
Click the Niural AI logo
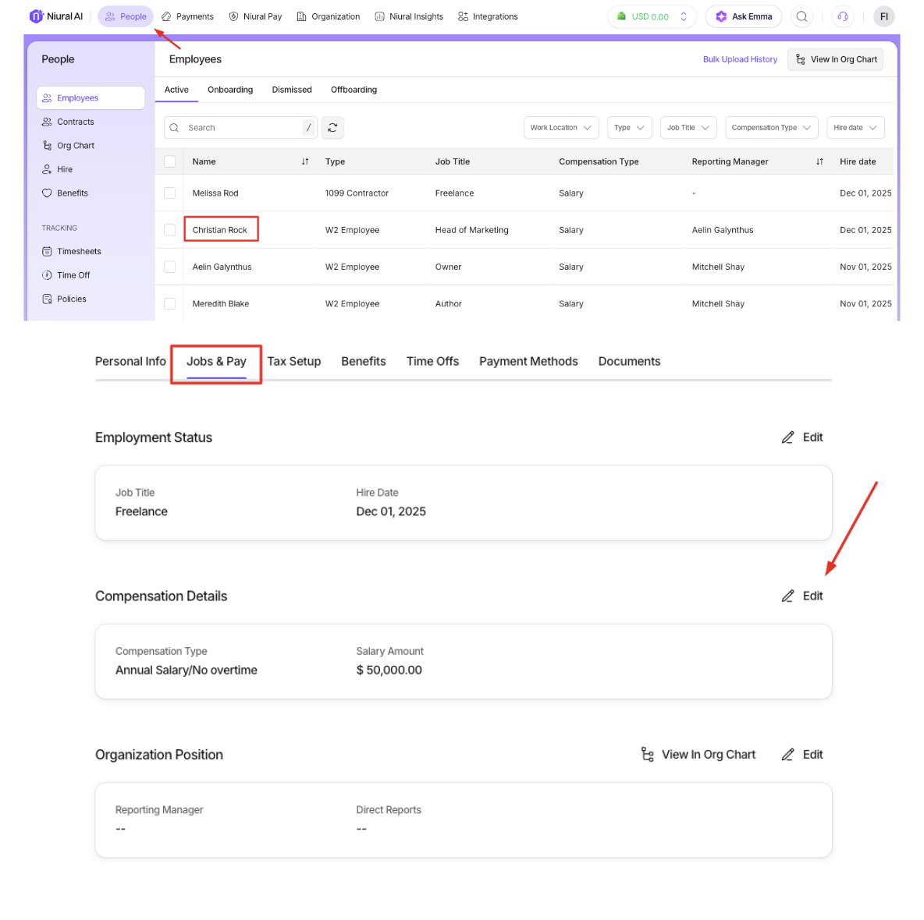point(56,16)
